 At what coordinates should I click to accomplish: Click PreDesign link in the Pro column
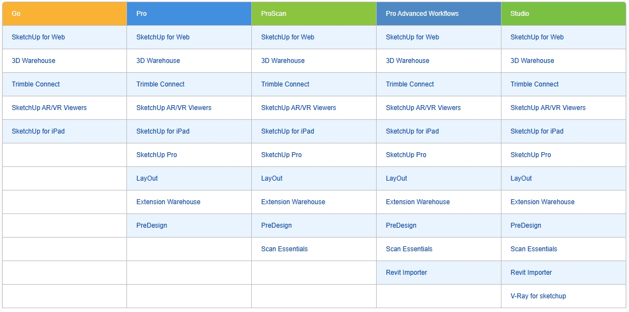[x=152, y=226]
